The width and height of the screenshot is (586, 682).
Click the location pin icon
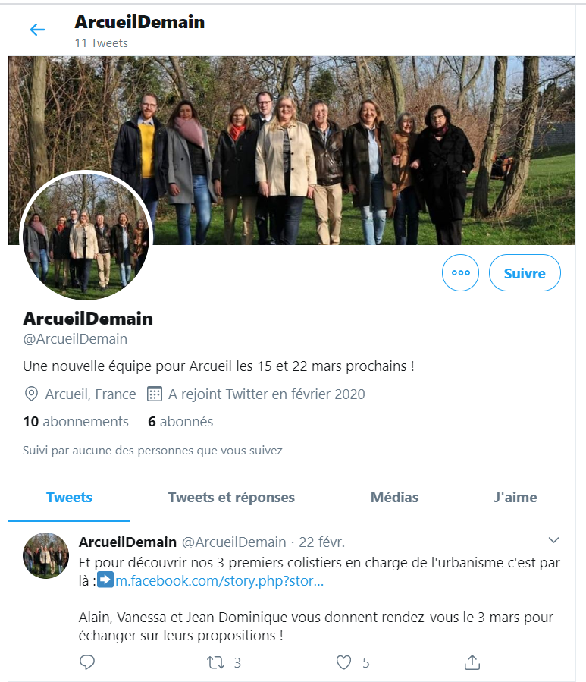[31, 394]
